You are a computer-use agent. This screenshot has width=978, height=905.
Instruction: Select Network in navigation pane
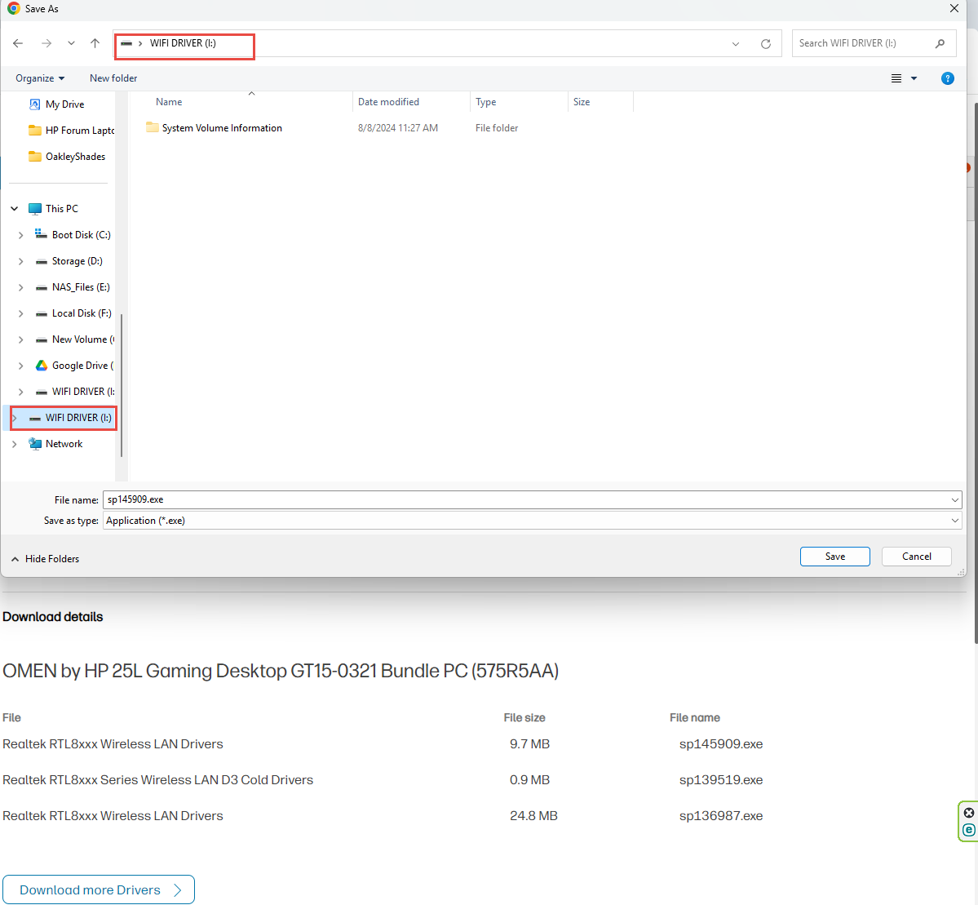[x=56, y=444]
